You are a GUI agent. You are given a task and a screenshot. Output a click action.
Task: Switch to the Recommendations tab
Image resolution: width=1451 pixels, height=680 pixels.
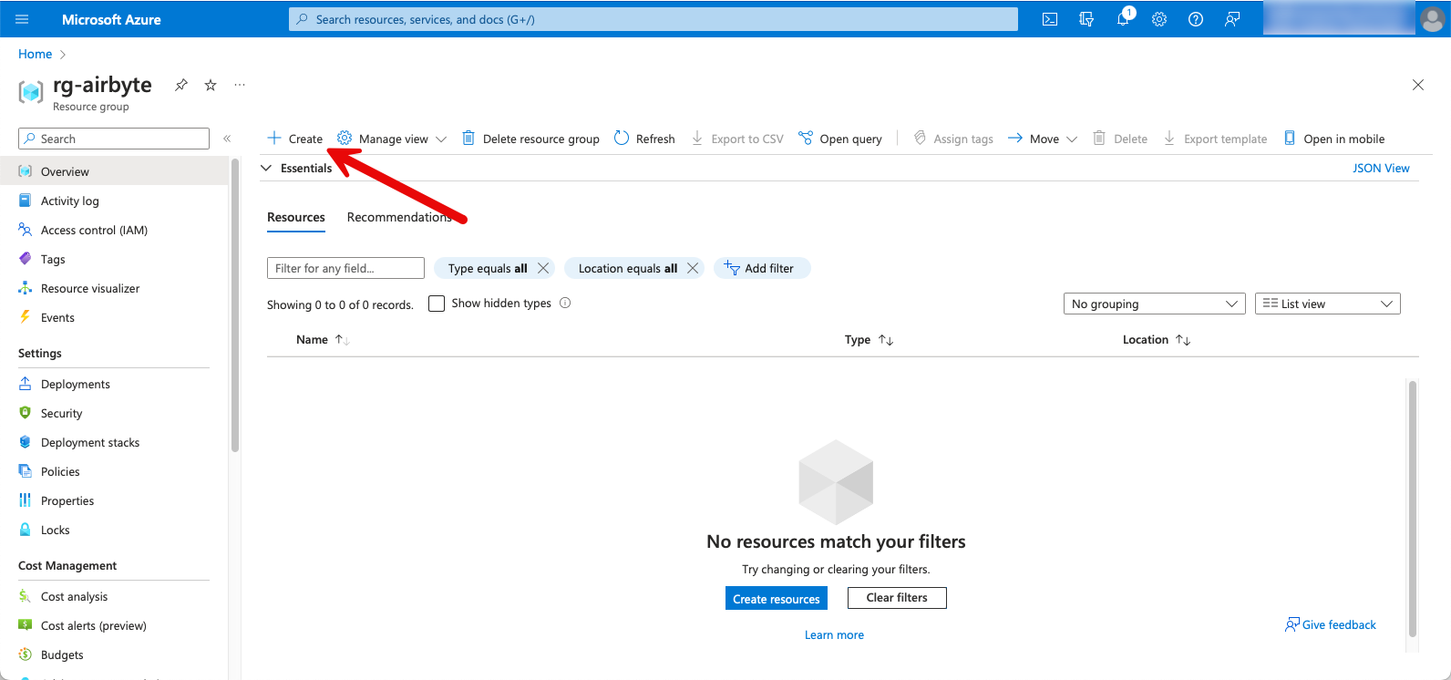(x=399, y=217)
